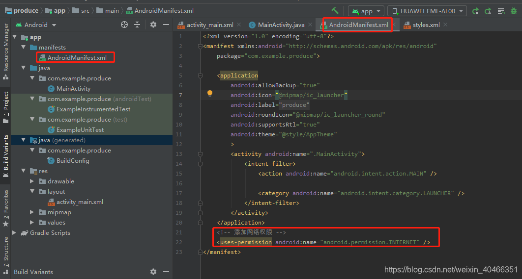Click the app breadcrumb in navigation bar
The image size is (522, 279).
(x=55, y=11)
